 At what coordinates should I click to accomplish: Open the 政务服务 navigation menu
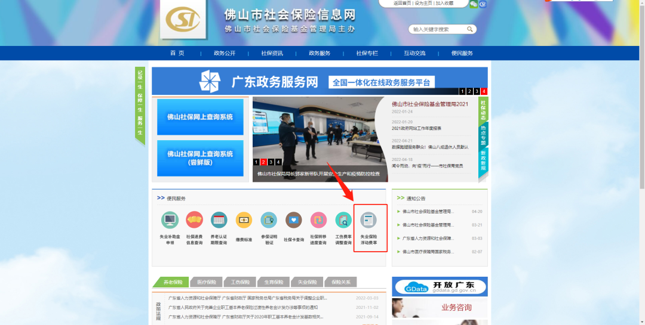click(x=320, y=53)
